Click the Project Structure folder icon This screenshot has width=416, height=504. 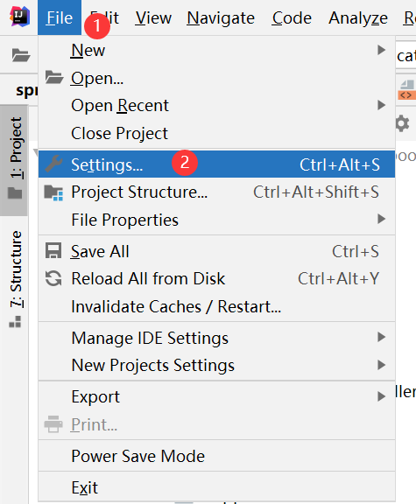coord(53,192)
